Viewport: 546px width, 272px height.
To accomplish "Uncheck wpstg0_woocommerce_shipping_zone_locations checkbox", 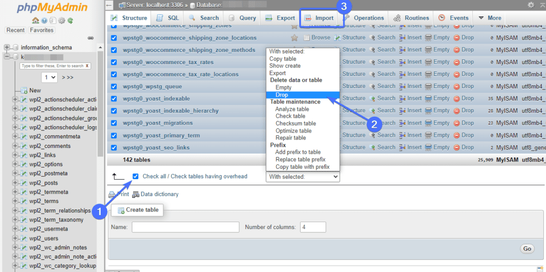I will pyautogui.click(x=113, y=38).
